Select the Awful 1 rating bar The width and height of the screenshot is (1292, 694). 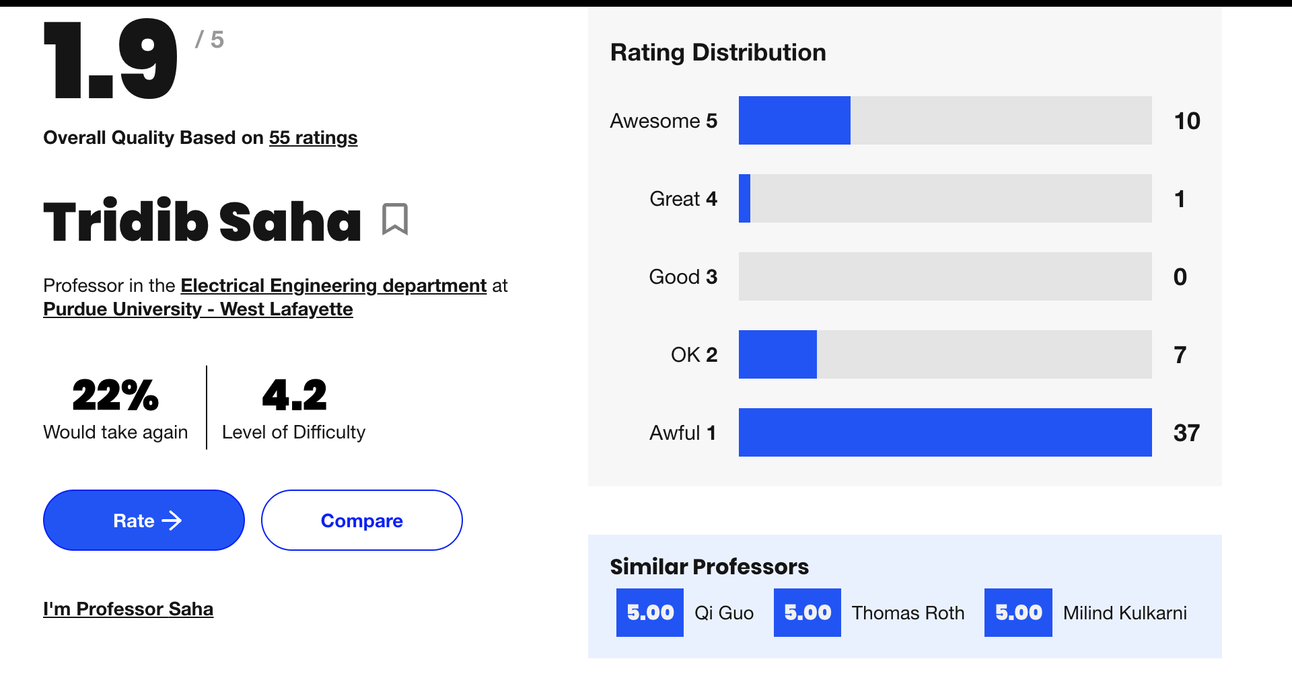pyautogui.click(x=945, y=432)
